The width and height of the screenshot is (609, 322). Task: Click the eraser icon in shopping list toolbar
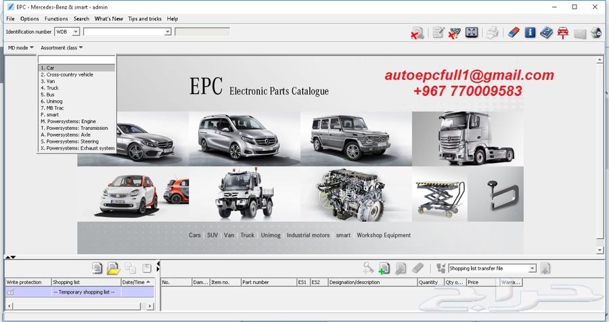click(417, 268)
